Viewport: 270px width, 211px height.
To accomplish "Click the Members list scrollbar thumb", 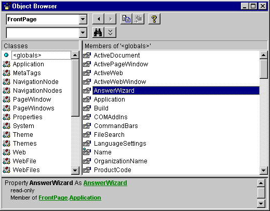I will [263, 69].
